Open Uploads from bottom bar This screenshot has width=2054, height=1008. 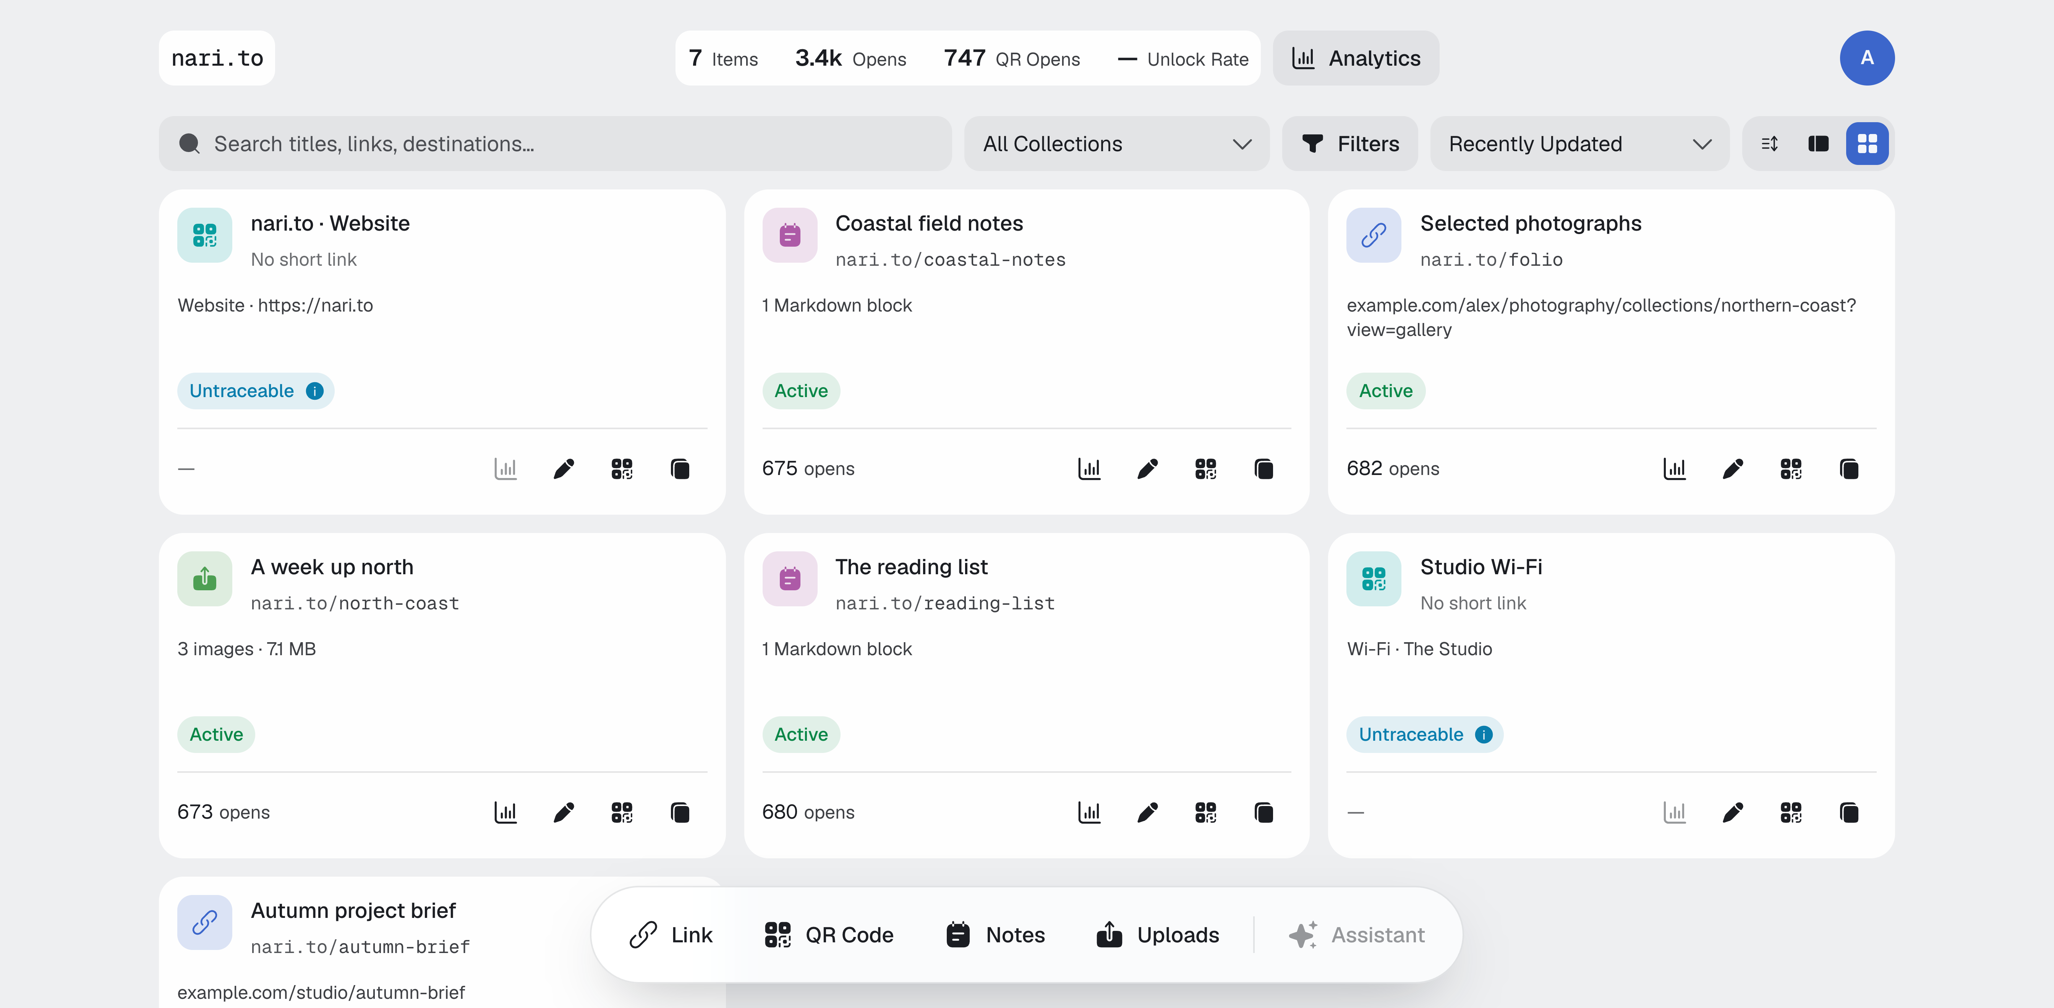pos(1158,935)
